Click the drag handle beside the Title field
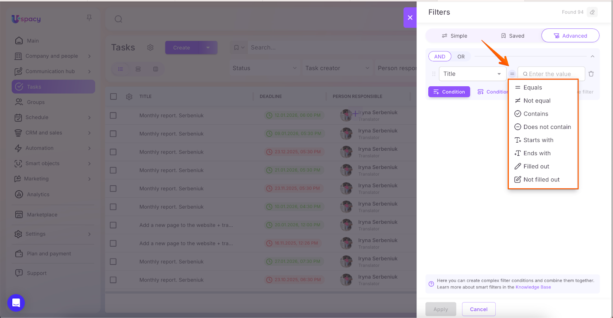 (434, 74)
